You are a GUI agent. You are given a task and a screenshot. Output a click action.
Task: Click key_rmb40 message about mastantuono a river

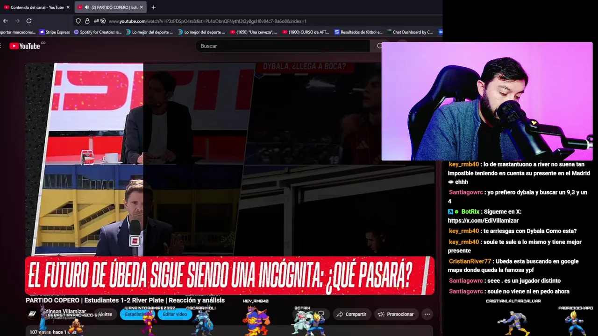click(520, 173)
